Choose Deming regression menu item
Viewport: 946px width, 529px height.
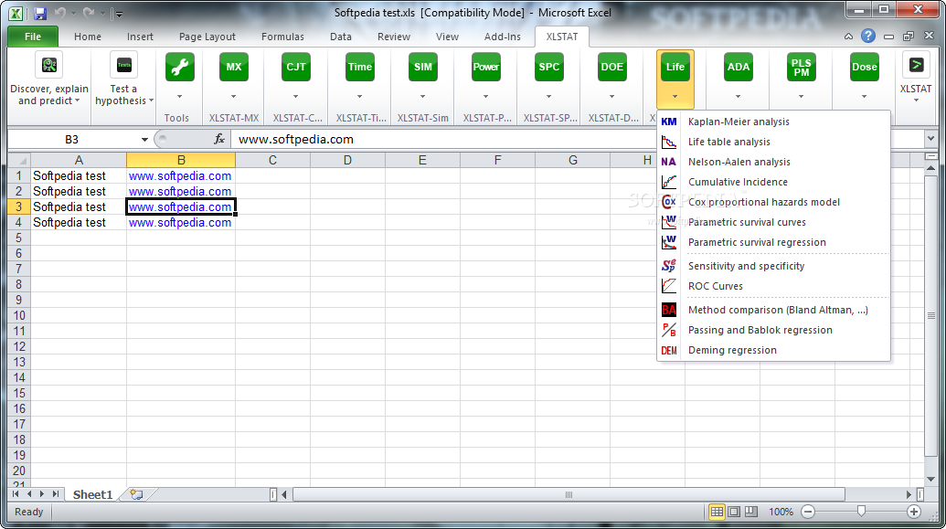click(773, 350)
